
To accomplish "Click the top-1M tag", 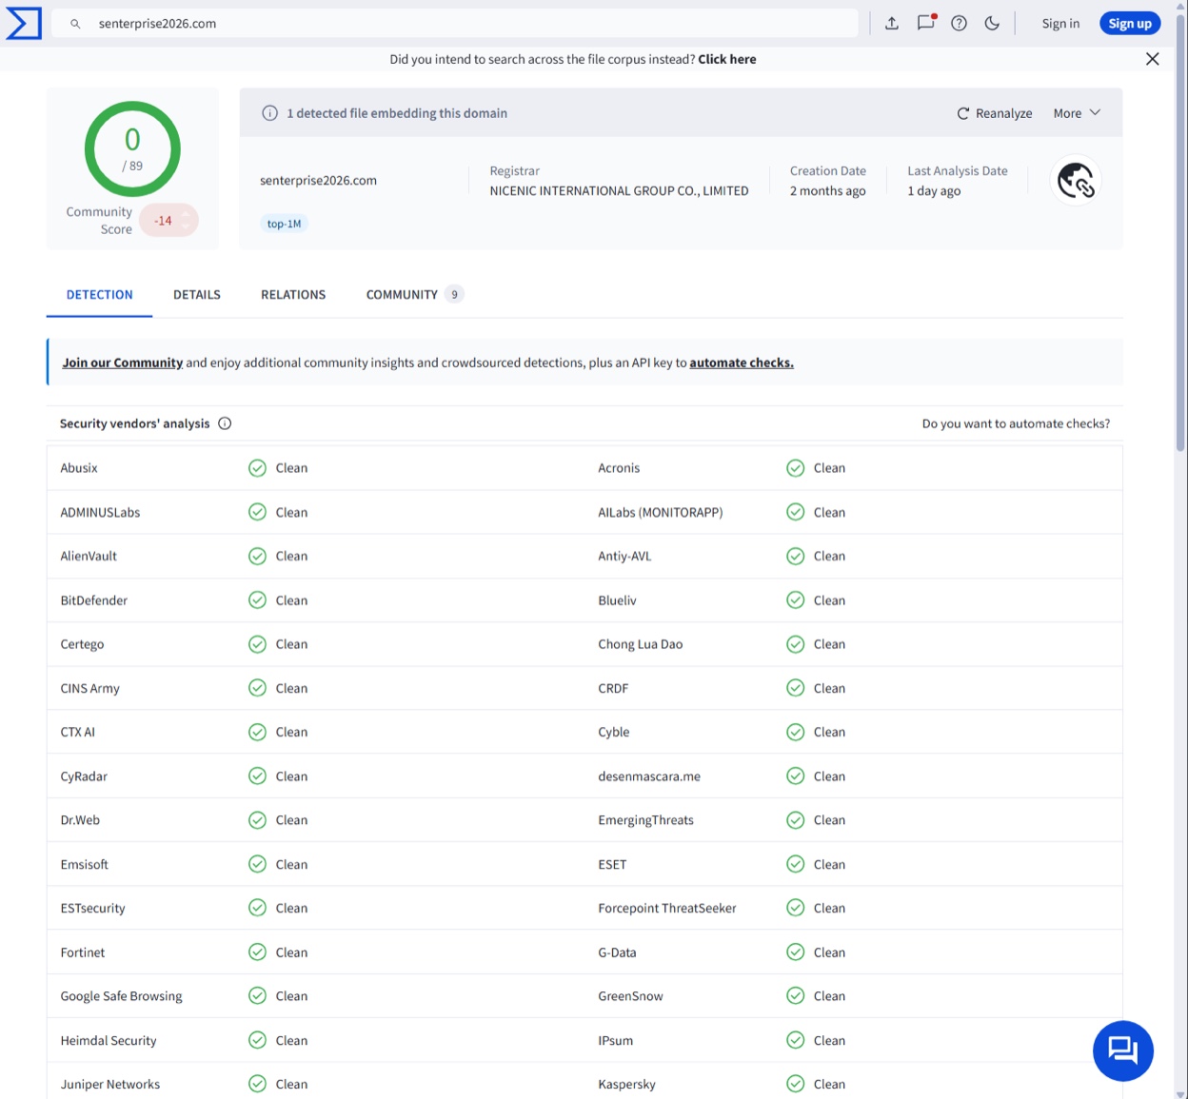I will pos(284,224).
